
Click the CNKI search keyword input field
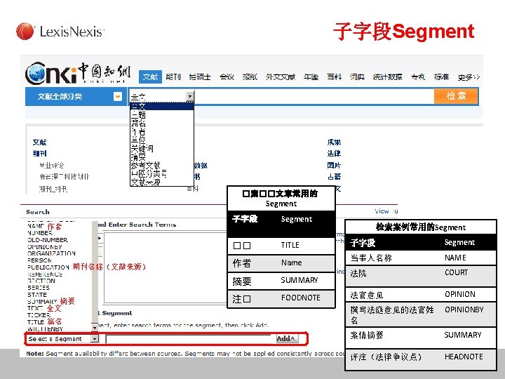[314, 96]
